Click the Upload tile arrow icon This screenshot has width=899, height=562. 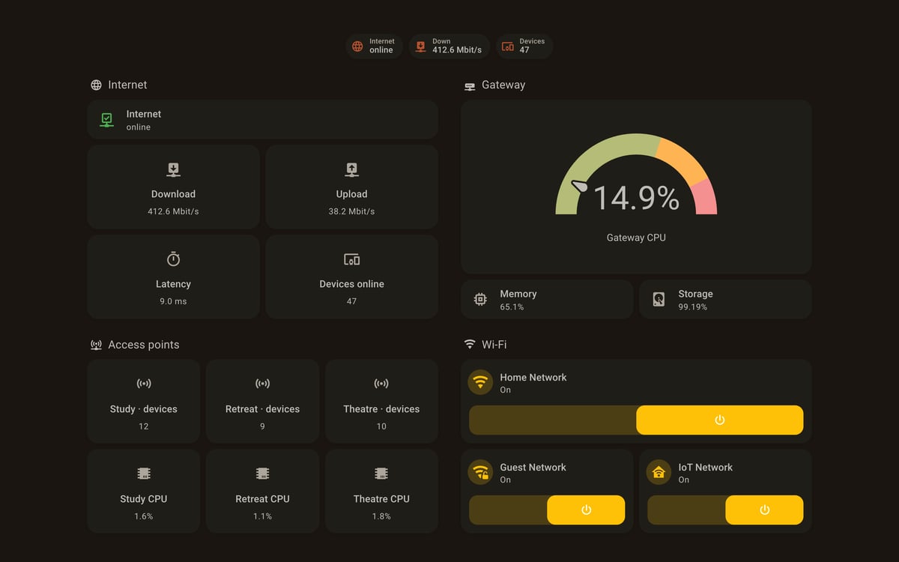tap(351, 169)
